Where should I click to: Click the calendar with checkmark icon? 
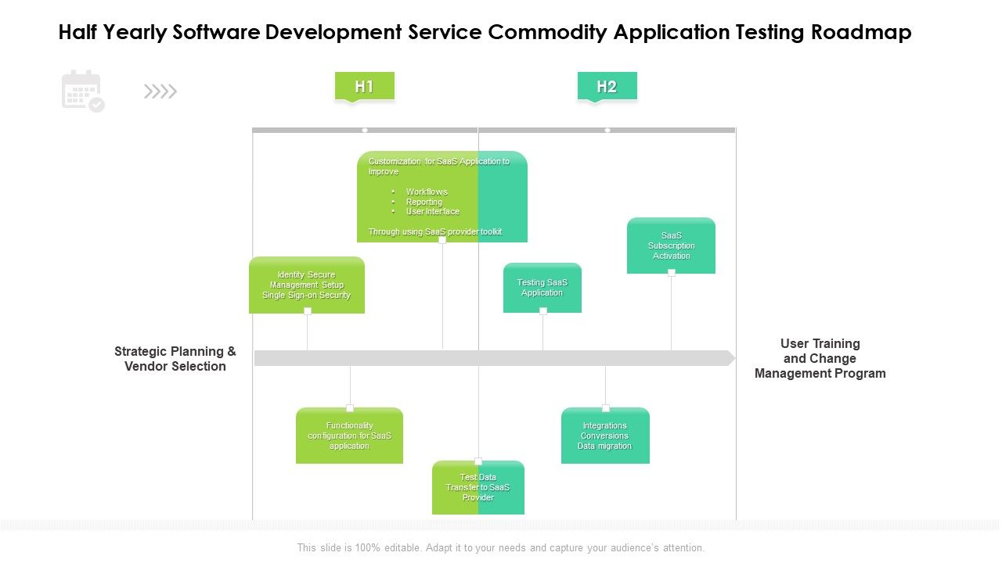[x=83, y=91]
